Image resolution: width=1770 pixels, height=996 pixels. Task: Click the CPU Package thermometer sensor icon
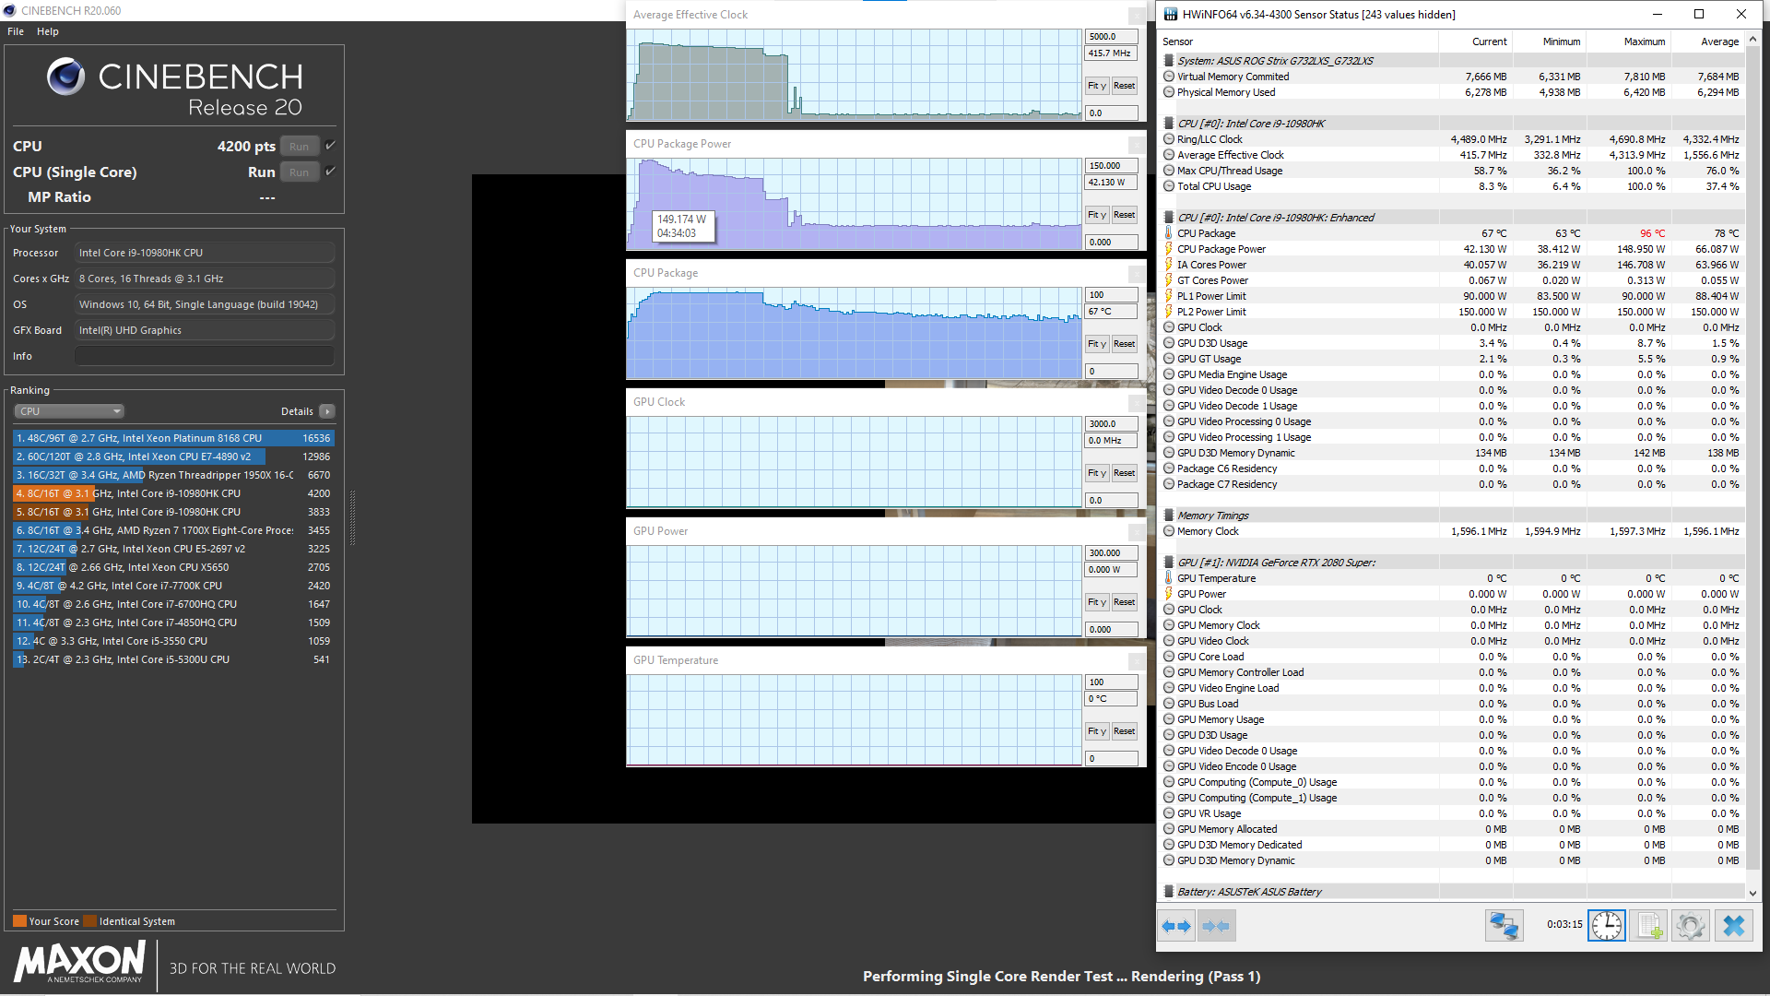coord(1169,233)
